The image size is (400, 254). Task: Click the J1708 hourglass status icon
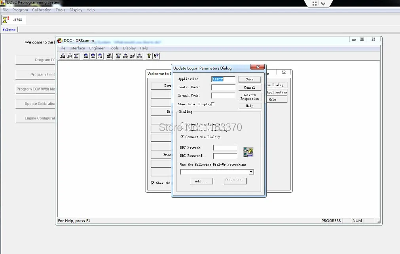coord(5,20)
